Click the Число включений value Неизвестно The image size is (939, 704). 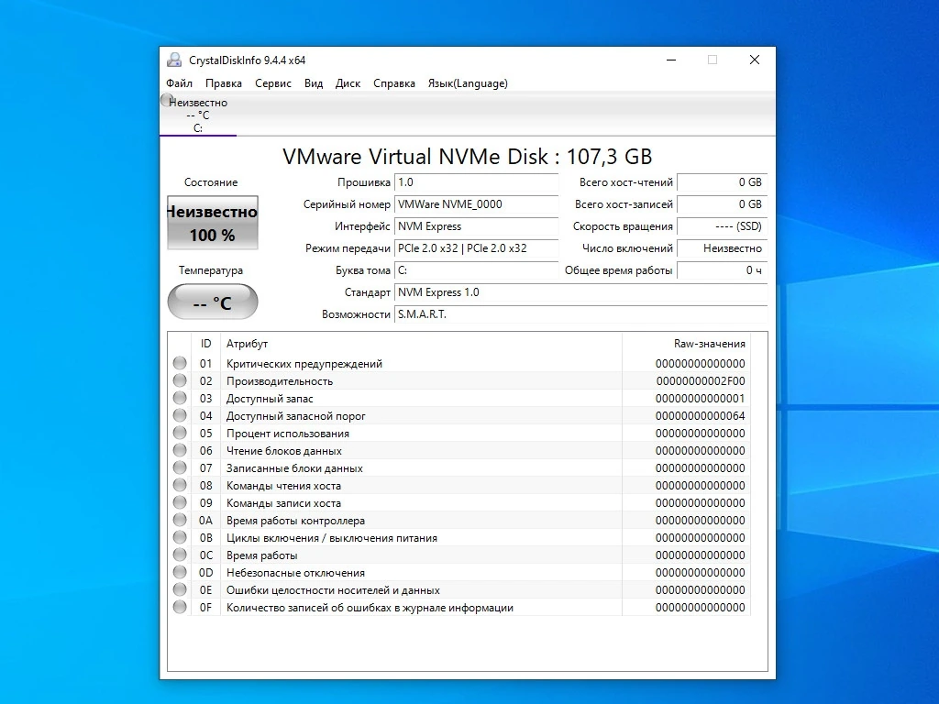(x=723, y=248)
